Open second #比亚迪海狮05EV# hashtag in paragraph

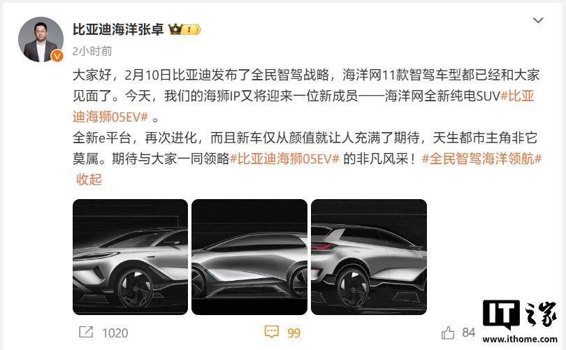click(x=284, y=159)
